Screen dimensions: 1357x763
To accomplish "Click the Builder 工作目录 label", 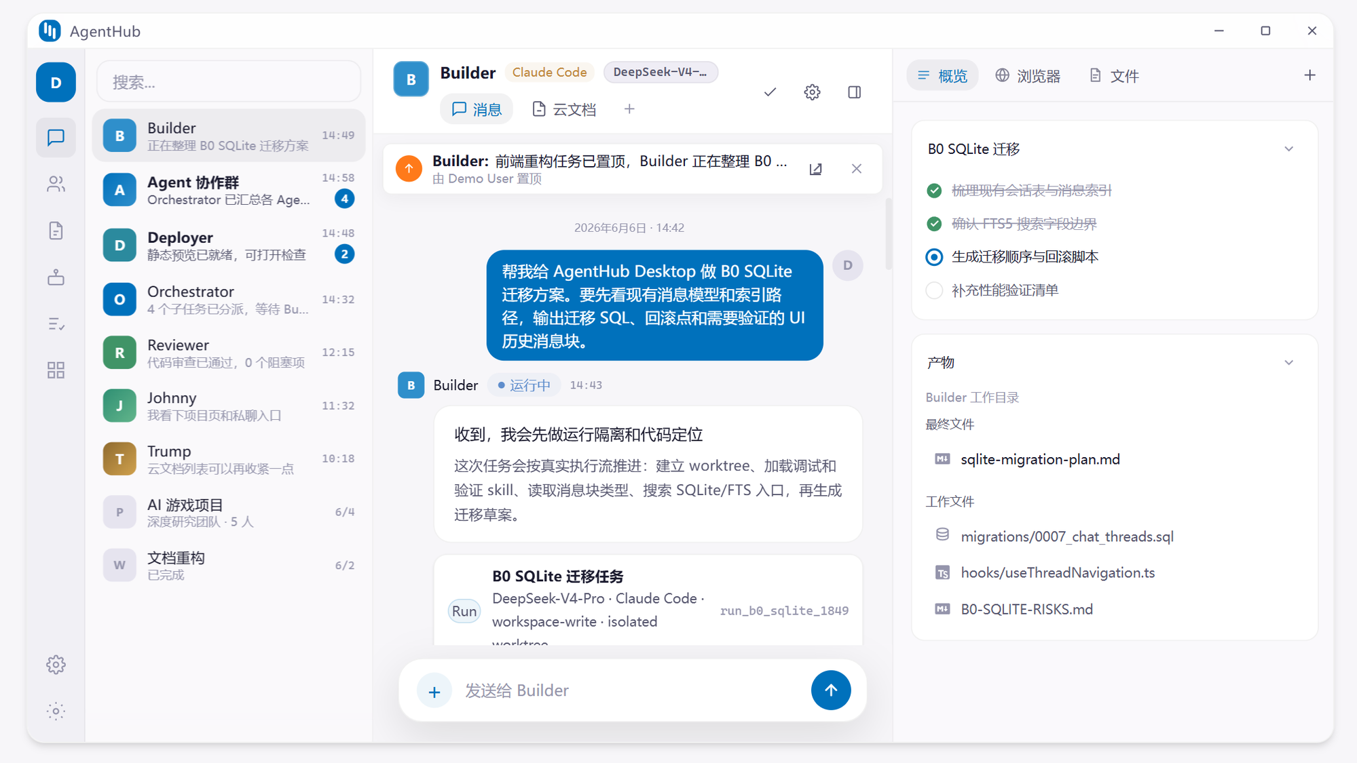I will (x=972, y=397).
